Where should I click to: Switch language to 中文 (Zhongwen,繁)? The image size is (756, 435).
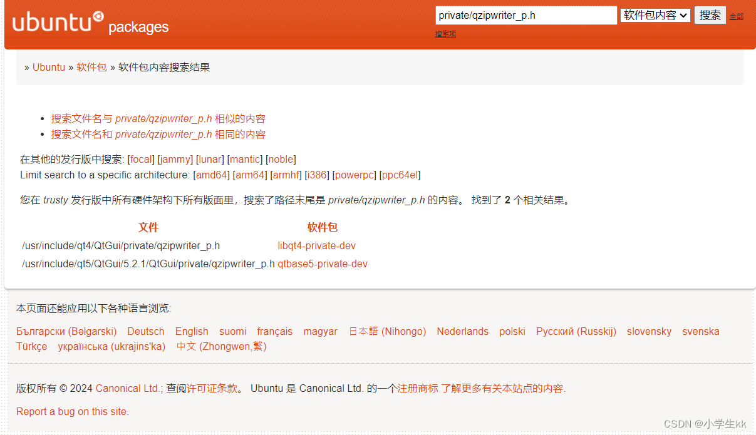(x=222, y=347)
